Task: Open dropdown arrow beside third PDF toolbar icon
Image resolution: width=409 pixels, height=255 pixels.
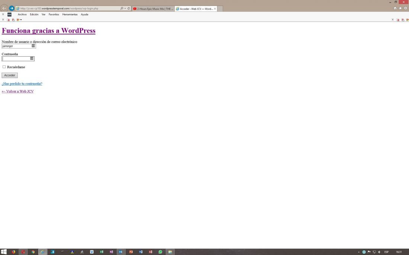Action: coord(21,20)
